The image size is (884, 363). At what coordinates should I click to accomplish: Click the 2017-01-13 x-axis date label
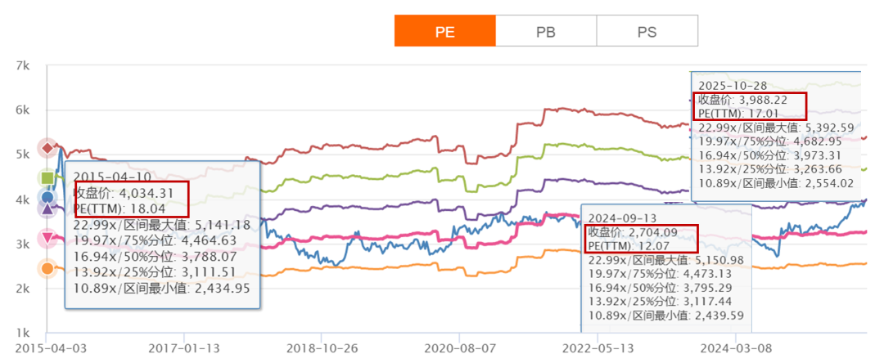[x=185, y=347]
